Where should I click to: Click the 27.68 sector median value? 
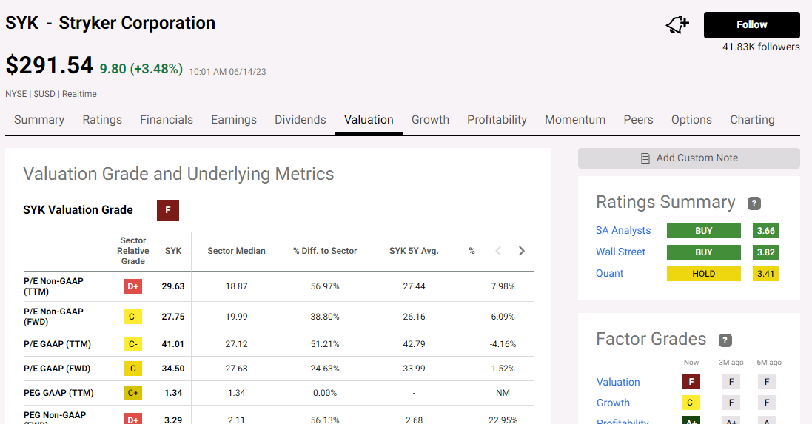(x=236, y=369)
